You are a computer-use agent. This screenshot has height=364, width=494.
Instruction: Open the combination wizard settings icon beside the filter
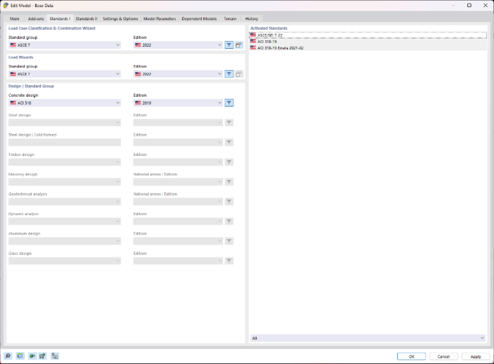point(239,45)
